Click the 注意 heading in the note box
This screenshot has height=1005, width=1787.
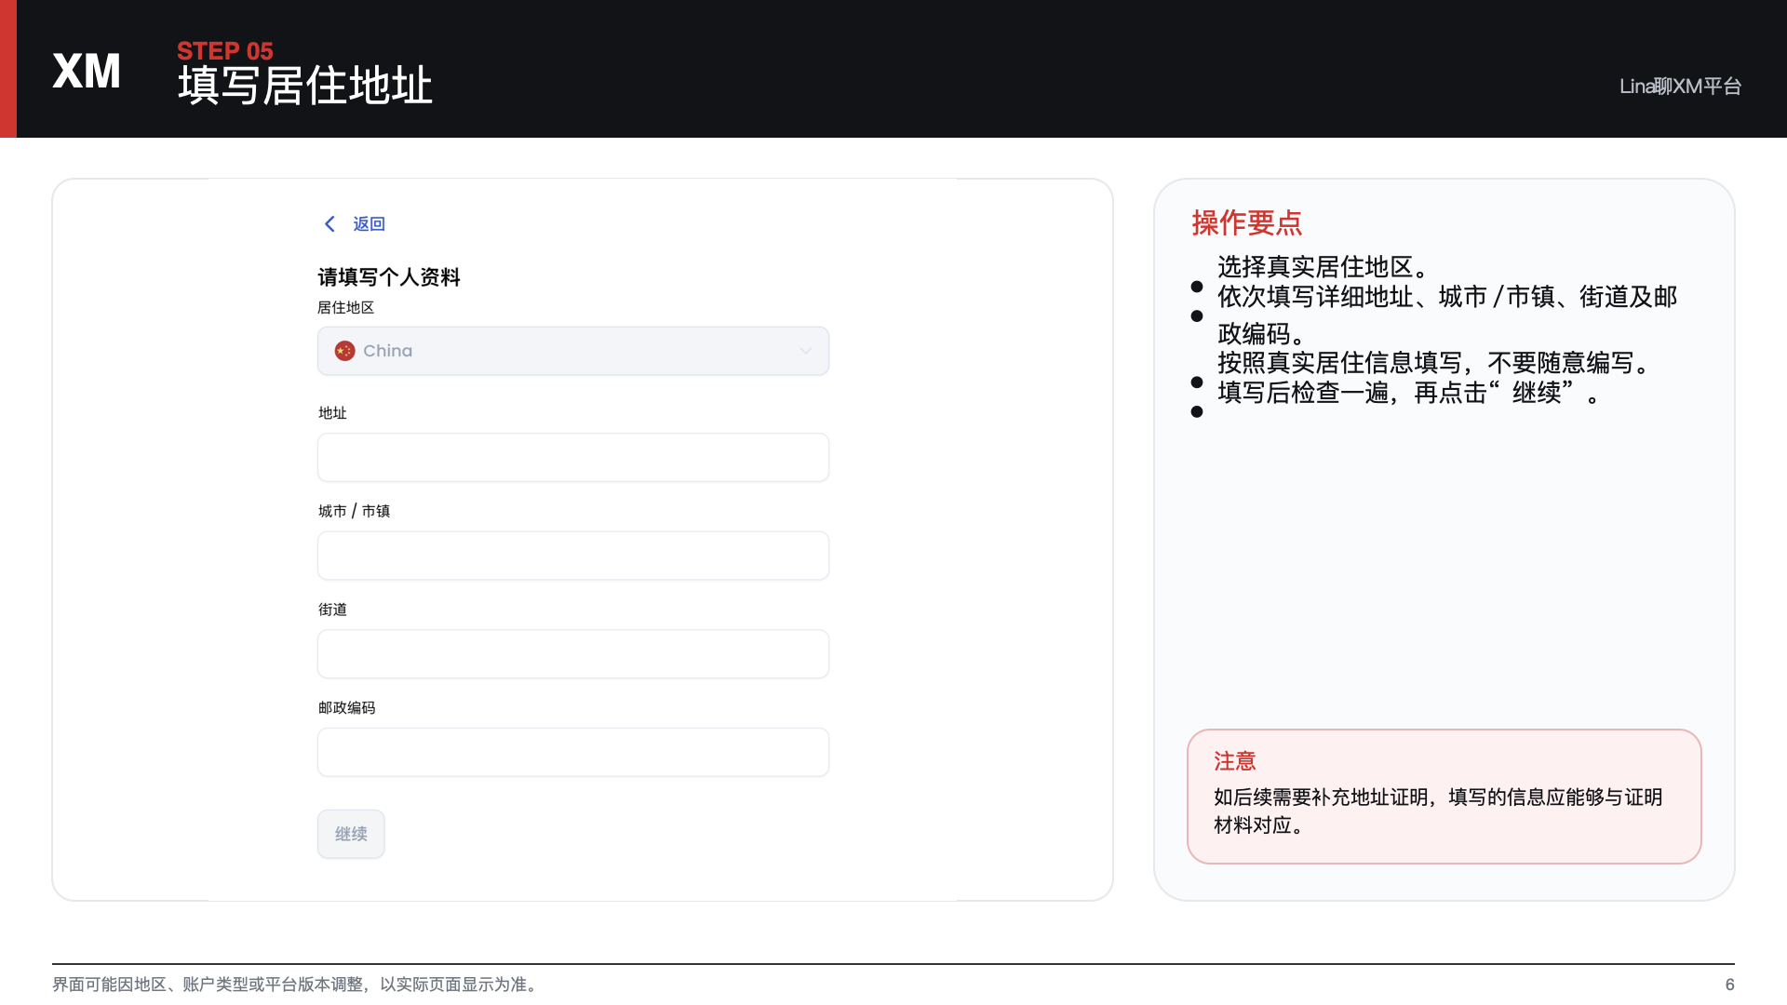point(1235,761)
